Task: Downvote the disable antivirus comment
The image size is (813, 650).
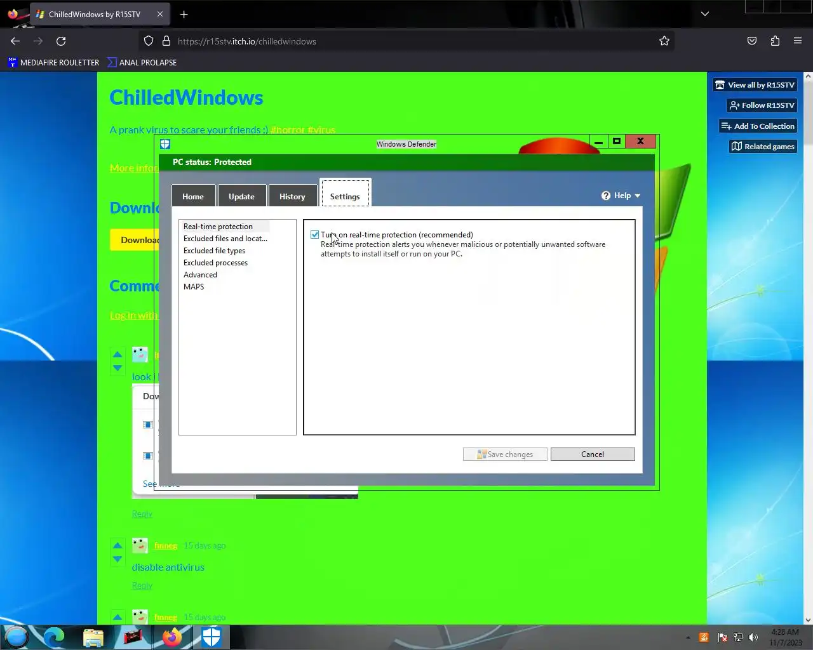Action: click(x=118, y=559)
